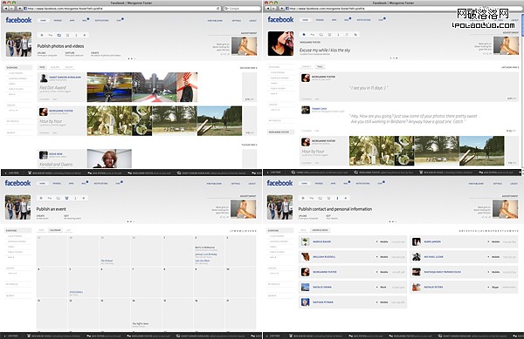
Task: Click the Back arrow in the left browser window
Action: 5,9
